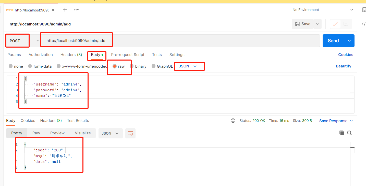The width and height of the screenshot is (366, 186).
Task: Click the "name" line in request editor
Action: click(x=52, y=96)
